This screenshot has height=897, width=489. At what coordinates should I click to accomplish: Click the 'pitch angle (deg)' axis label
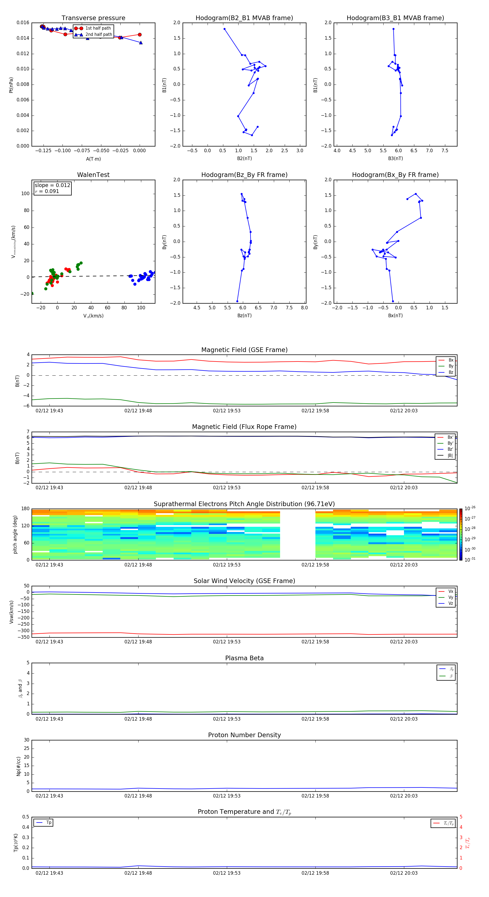[x=15, y=534]
